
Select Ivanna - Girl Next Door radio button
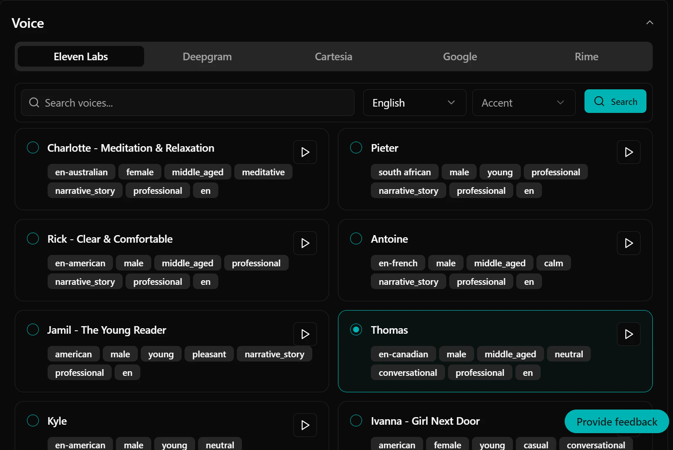356,421
